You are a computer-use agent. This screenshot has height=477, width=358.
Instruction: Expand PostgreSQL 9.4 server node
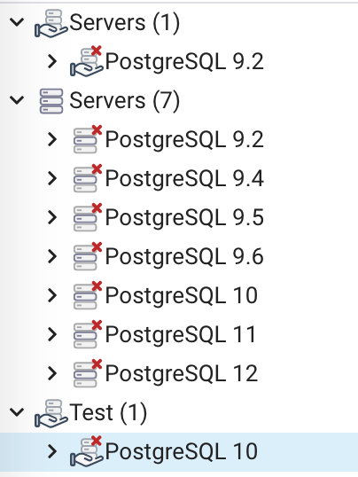(52, 178)
